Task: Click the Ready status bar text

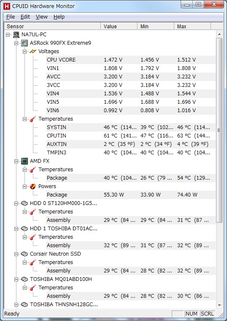Action: point(12,314)
